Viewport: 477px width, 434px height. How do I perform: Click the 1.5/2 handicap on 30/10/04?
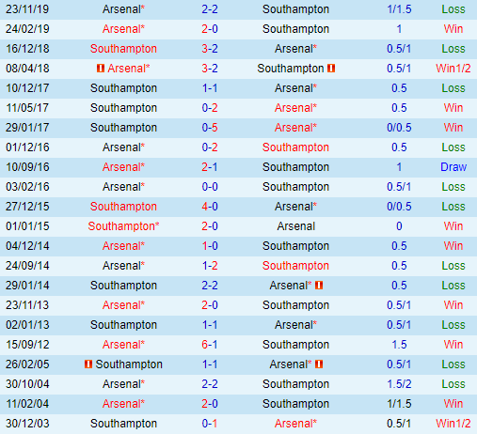click(x=399, y=384)
